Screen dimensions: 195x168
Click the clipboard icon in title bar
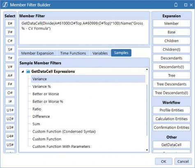tap(176, 5)
